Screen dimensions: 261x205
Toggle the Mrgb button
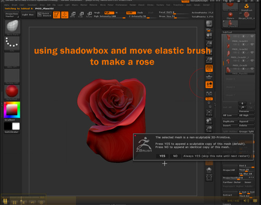[x=97, y=12]
